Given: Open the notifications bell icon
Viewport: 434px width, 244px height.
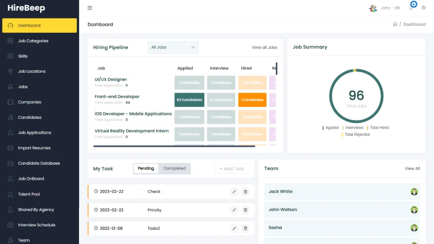Looking at the screenshot, I should (x=411, y=8).
